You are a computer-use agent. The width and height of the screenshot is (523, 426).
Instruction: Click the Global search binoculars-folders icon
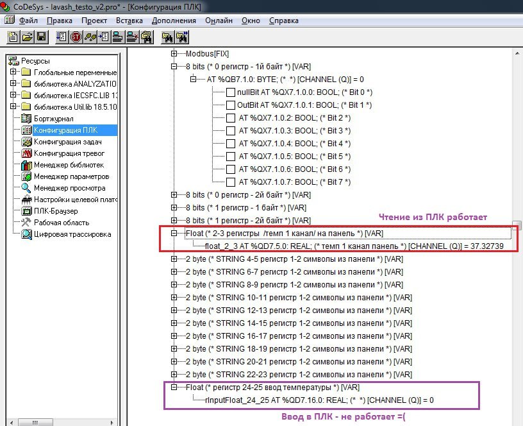(147, 37)
